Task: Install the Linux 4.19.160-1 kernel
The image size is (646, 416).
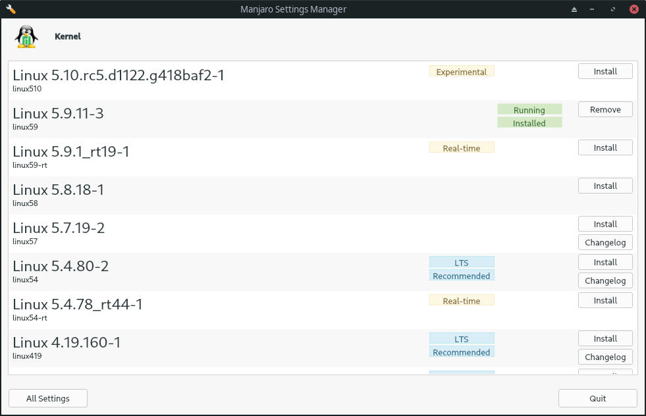Action: click(605, 338)
